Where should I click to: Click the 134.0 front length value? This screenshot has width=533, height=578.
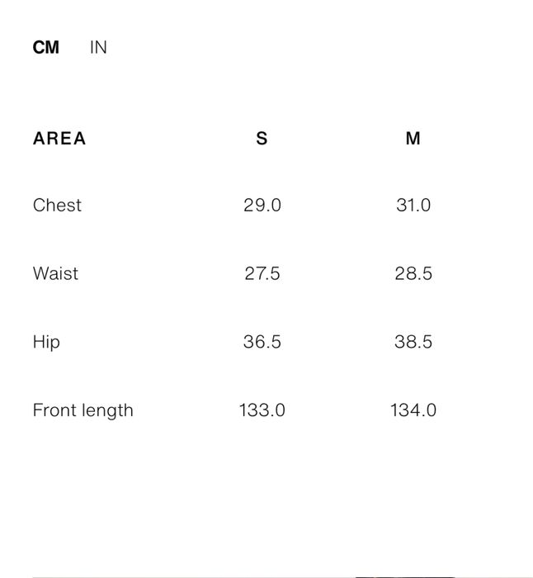pos(413,410)
